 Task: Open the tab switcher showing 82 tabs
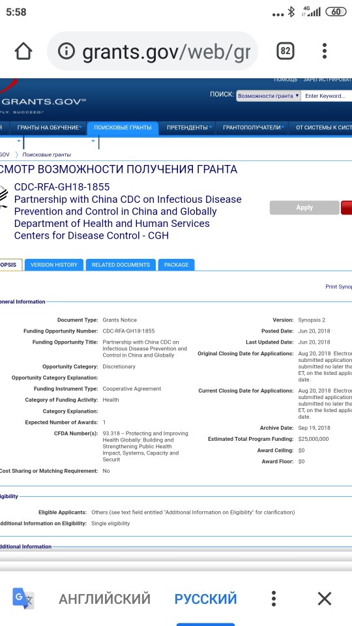[x=285, y=51]
